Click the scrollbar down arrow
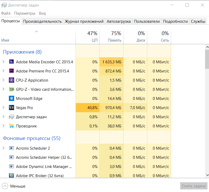Viewport: 209px width, 192px height. click(x=207, y=175)
